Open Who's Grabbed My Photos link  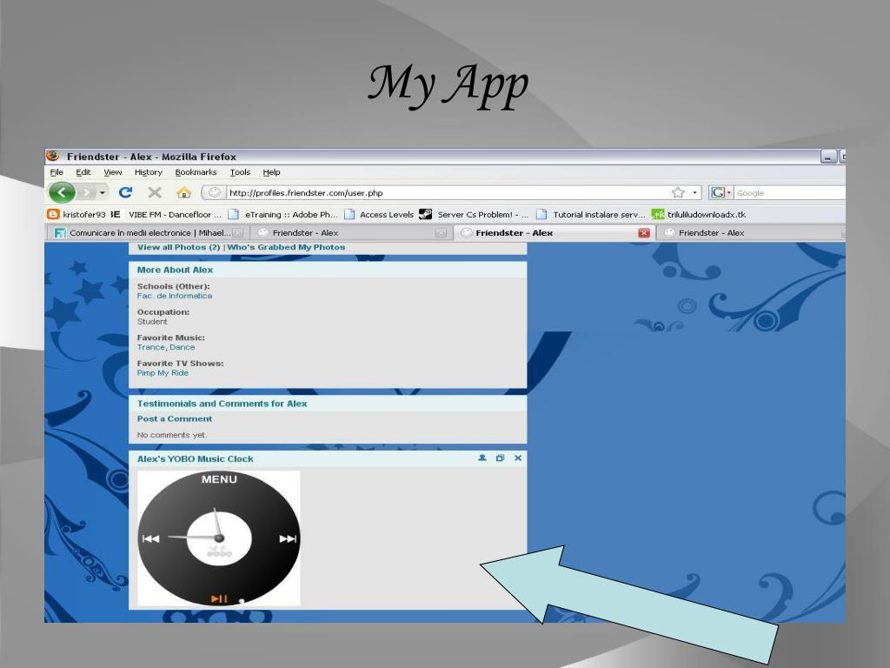286,247
